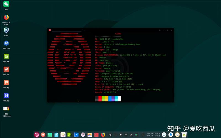Open the terminal window menu button
The height and width of the screenshot is (138, 221).
(x=160, y=30)
